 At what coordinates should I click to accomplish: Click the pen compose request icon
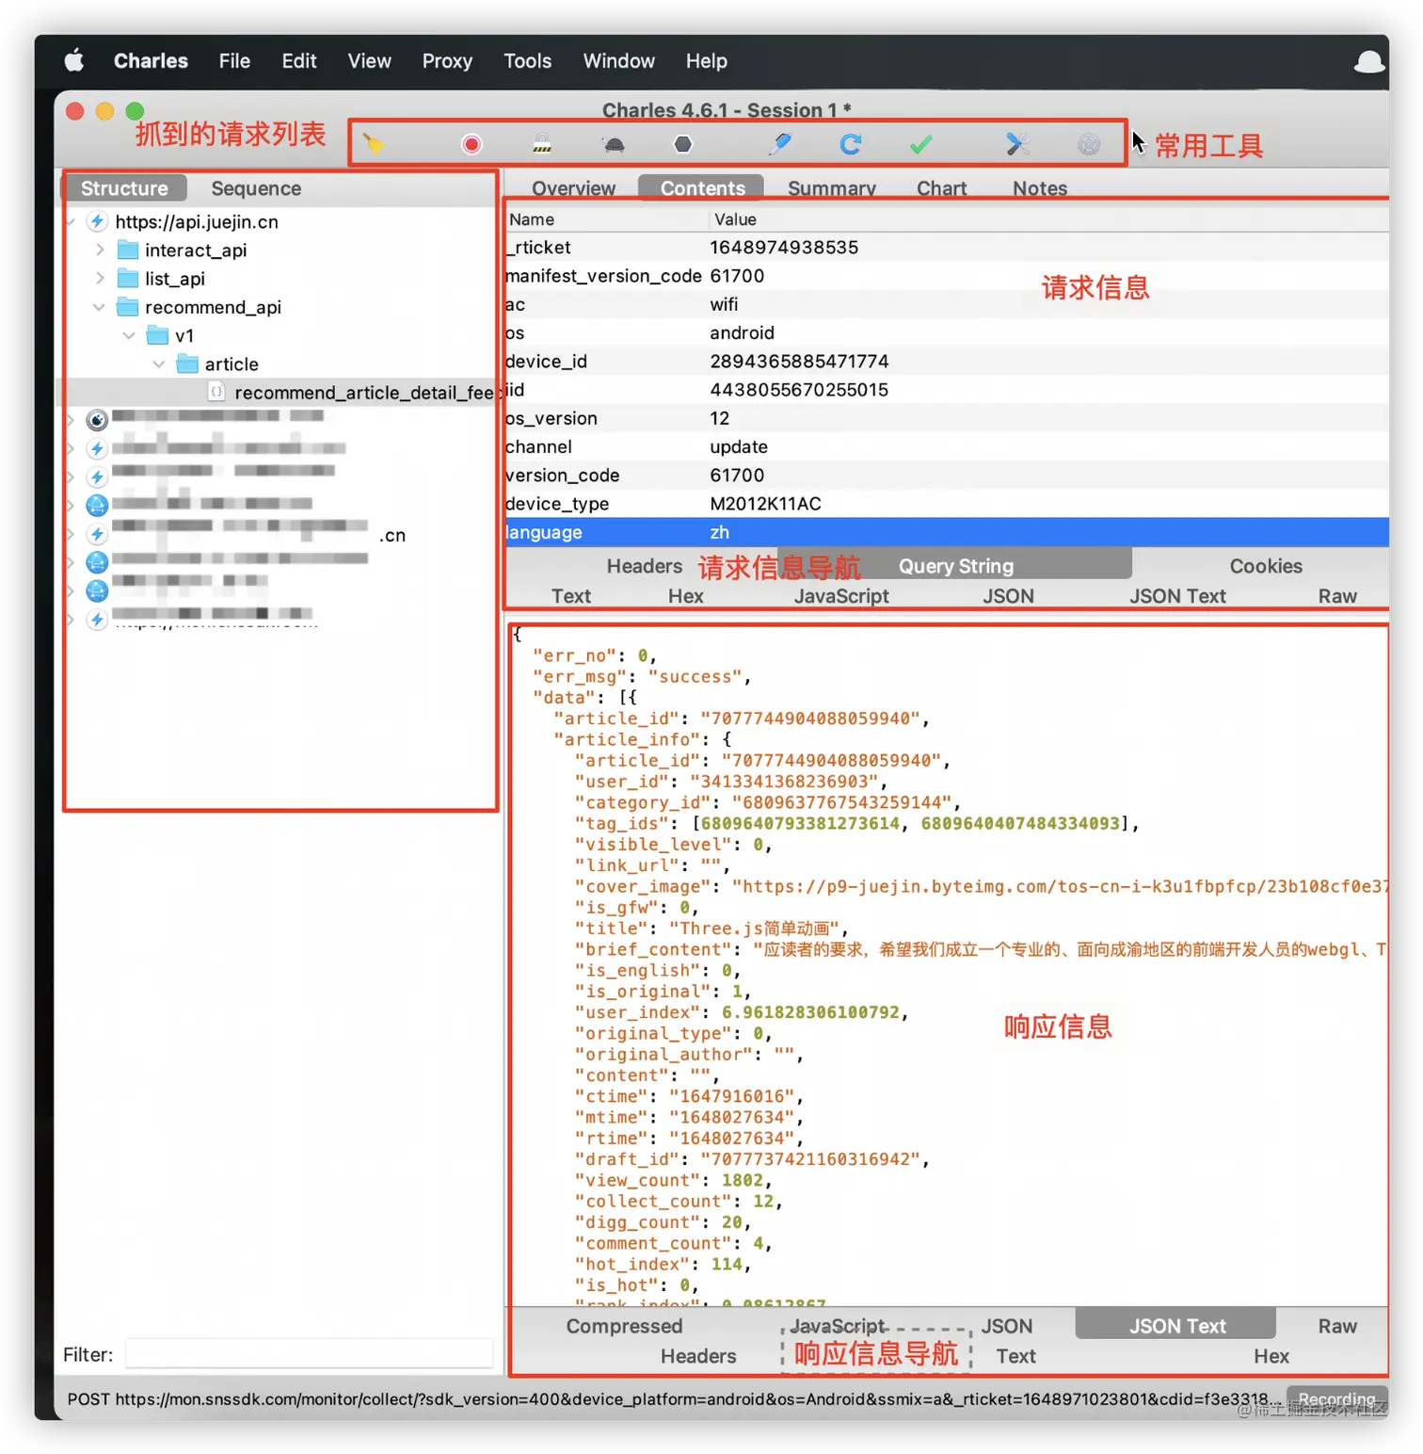(x=780, y=144)
